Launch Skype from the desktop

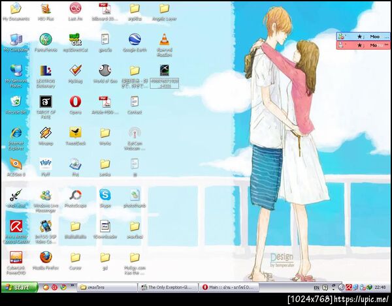tap(105, 198)
